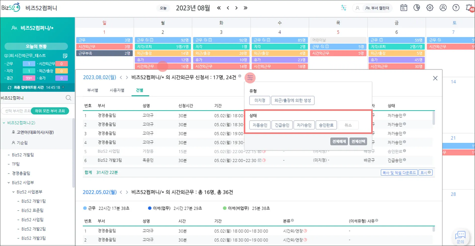
Task: Click 전체선택 to select all filters
Action: [x=358, y=141]
